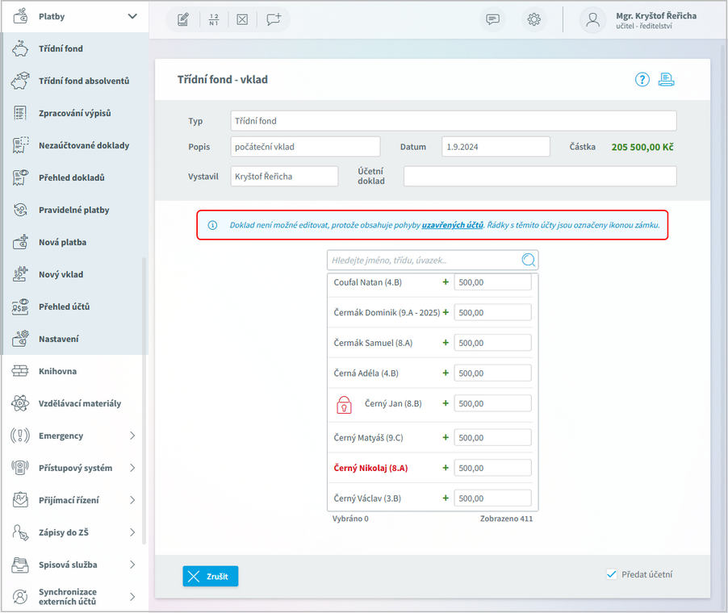Click the Účetní doklad input field
The height and width of the screenshot is (613, 728).
(539, 177)
